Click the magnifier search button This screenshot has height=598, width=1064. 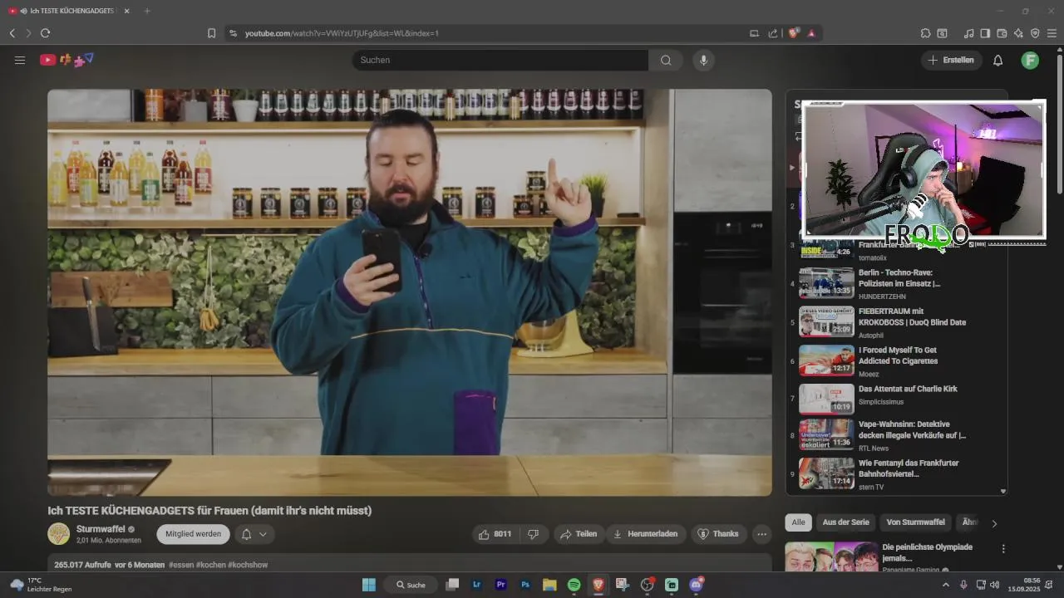666,60
